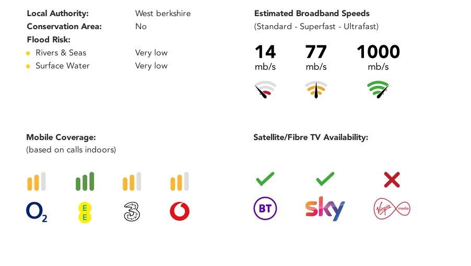Screen dimensions: 471x266
Task: Select the Sky TV logo
Action: [325, 209]
